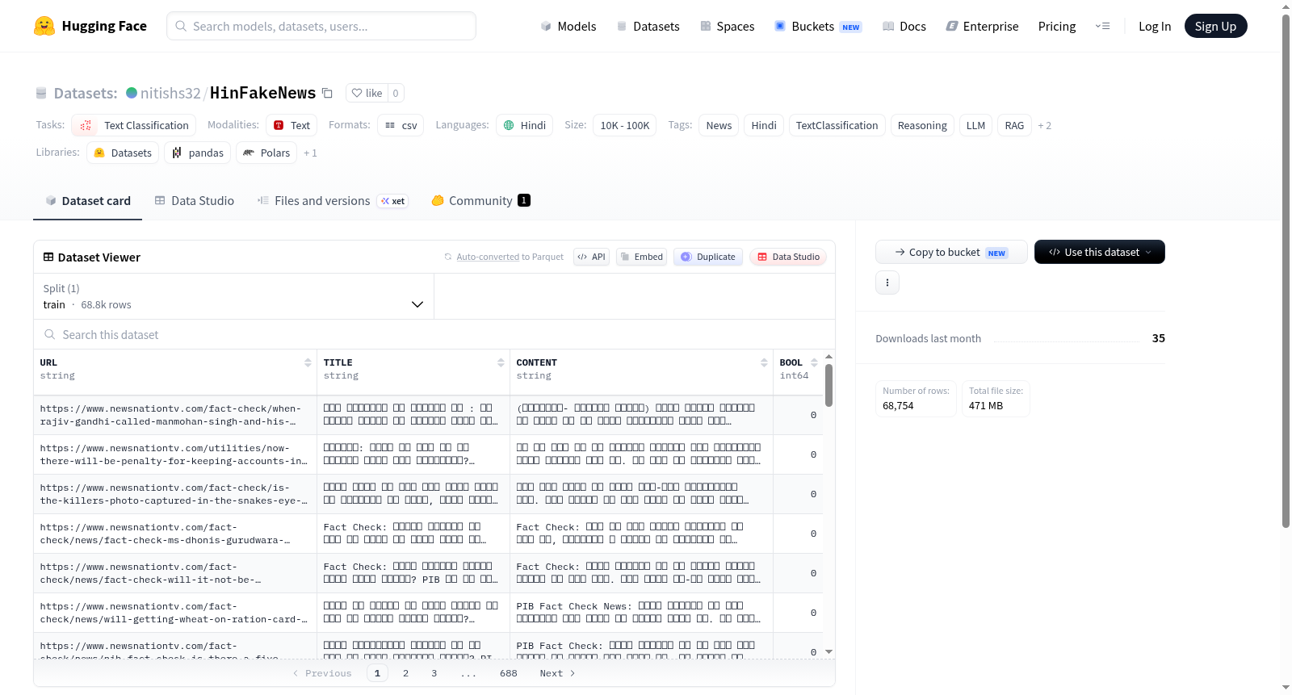Click the Sign Up button
This screenshot has height=695, width=1292.
1215,26
